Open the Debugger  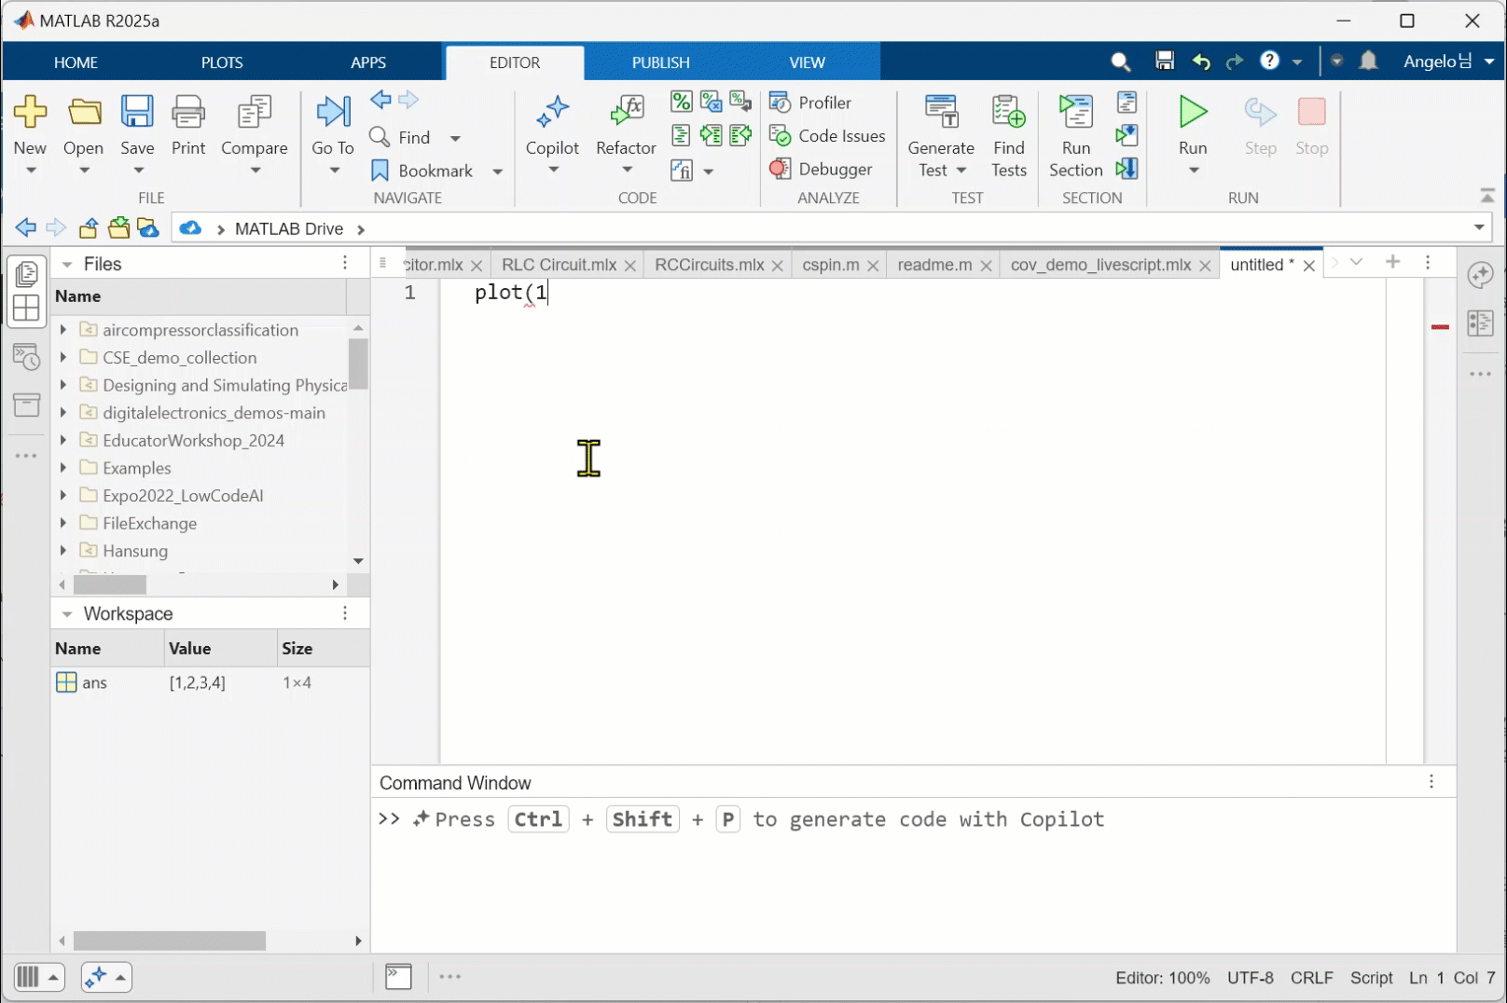click(x=821, y=169)
